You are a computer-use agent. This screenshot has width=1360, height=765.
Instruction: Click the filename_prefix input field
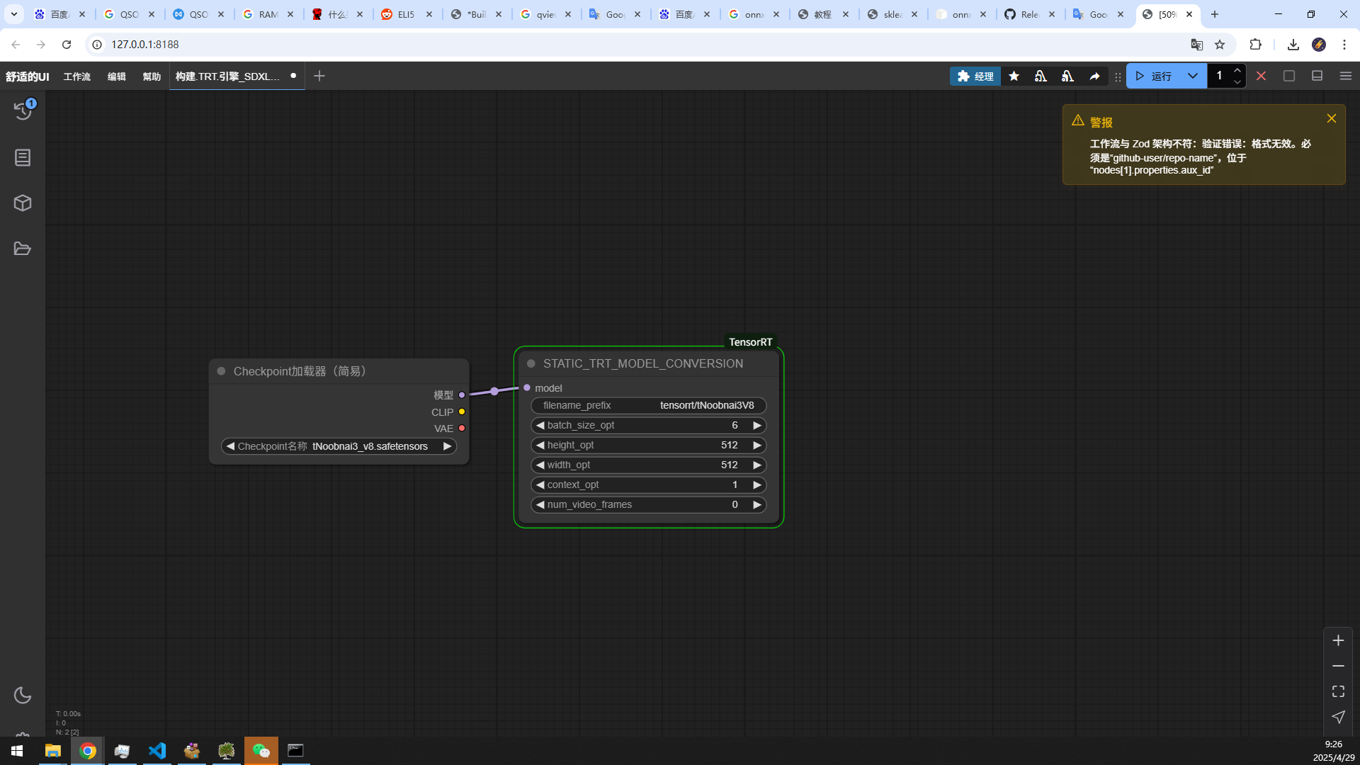648,405
